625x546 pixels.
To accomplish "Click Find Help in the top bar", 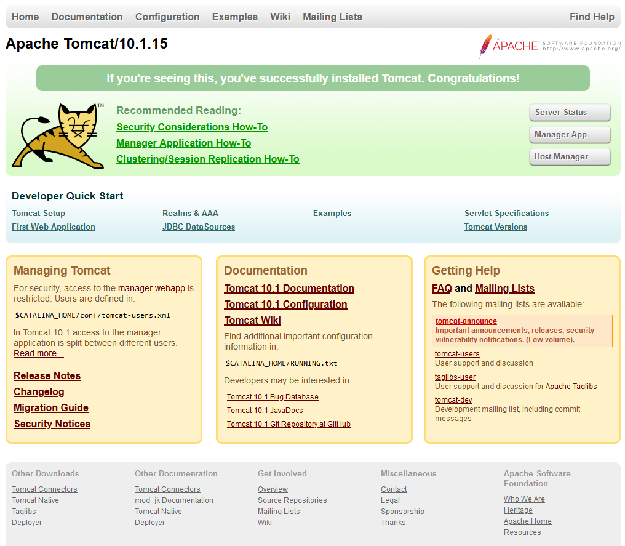I will tap(592, 17).
